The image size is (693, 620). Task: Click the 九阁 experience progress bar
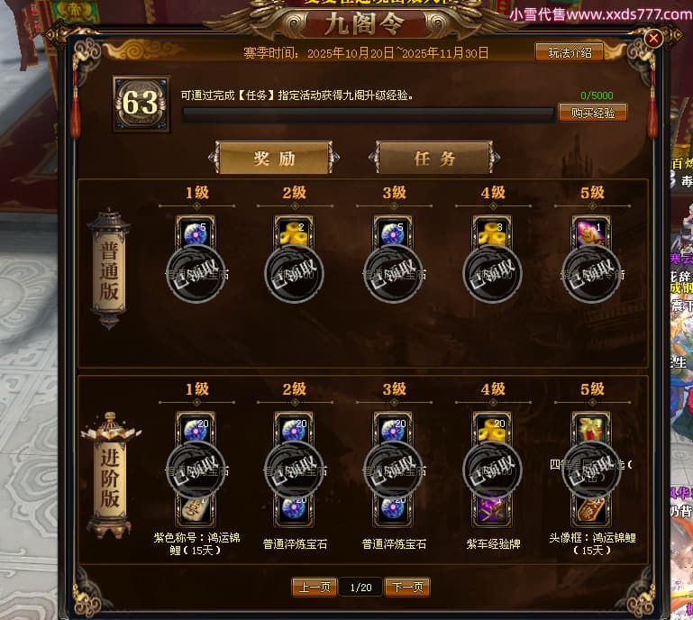(369, 114)
